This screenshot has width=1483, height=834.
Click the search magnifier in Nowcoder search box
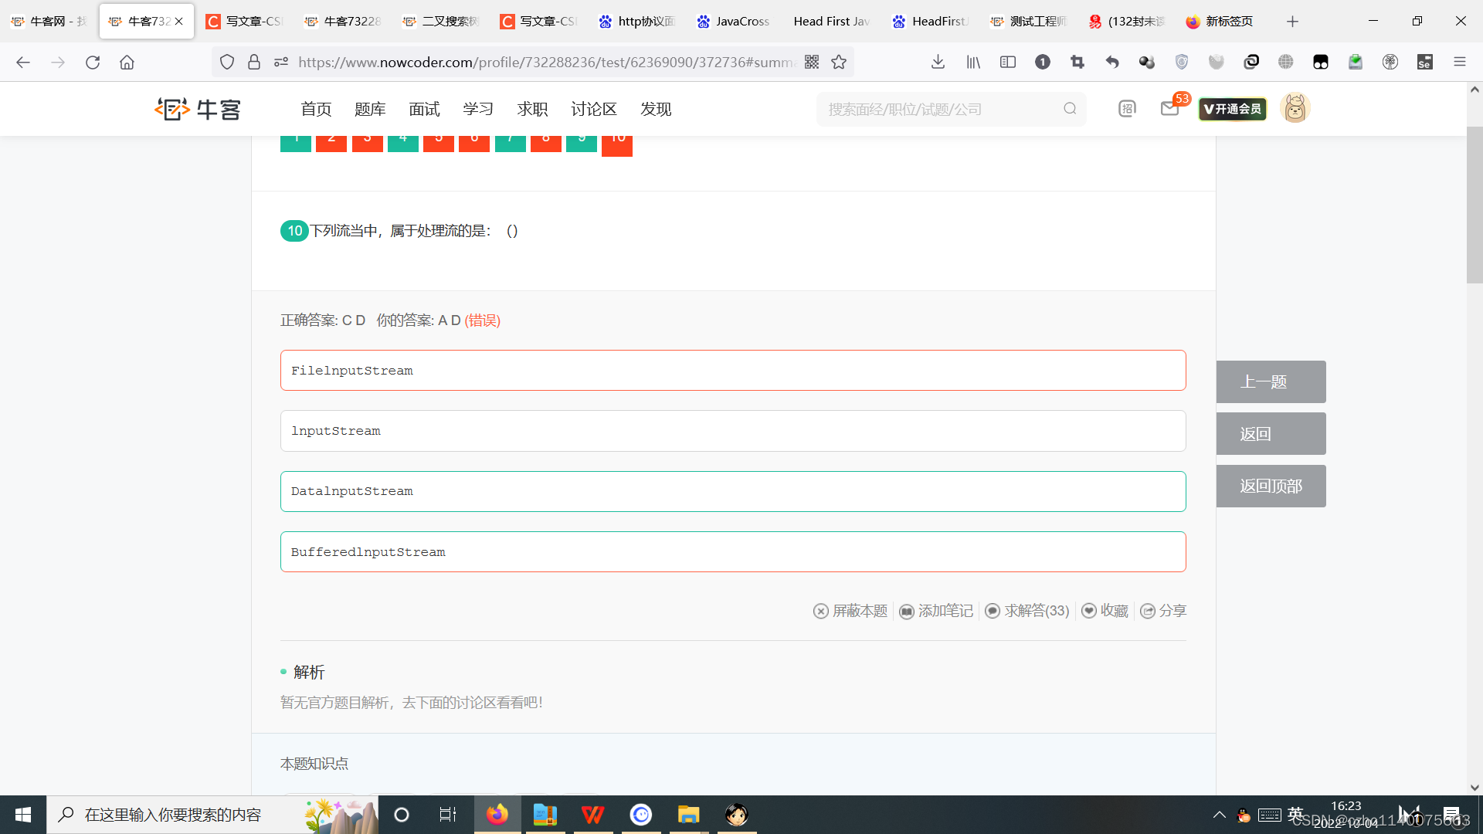pos(1070,109)
